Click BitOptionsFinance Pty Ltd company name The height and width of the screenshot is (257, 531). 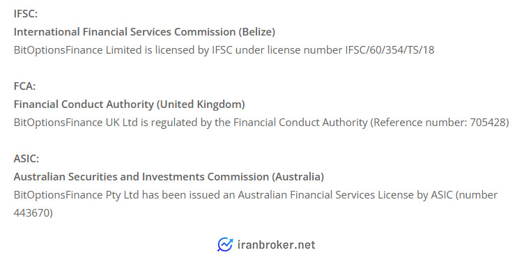pyautogui.click(x=76, y=195)
